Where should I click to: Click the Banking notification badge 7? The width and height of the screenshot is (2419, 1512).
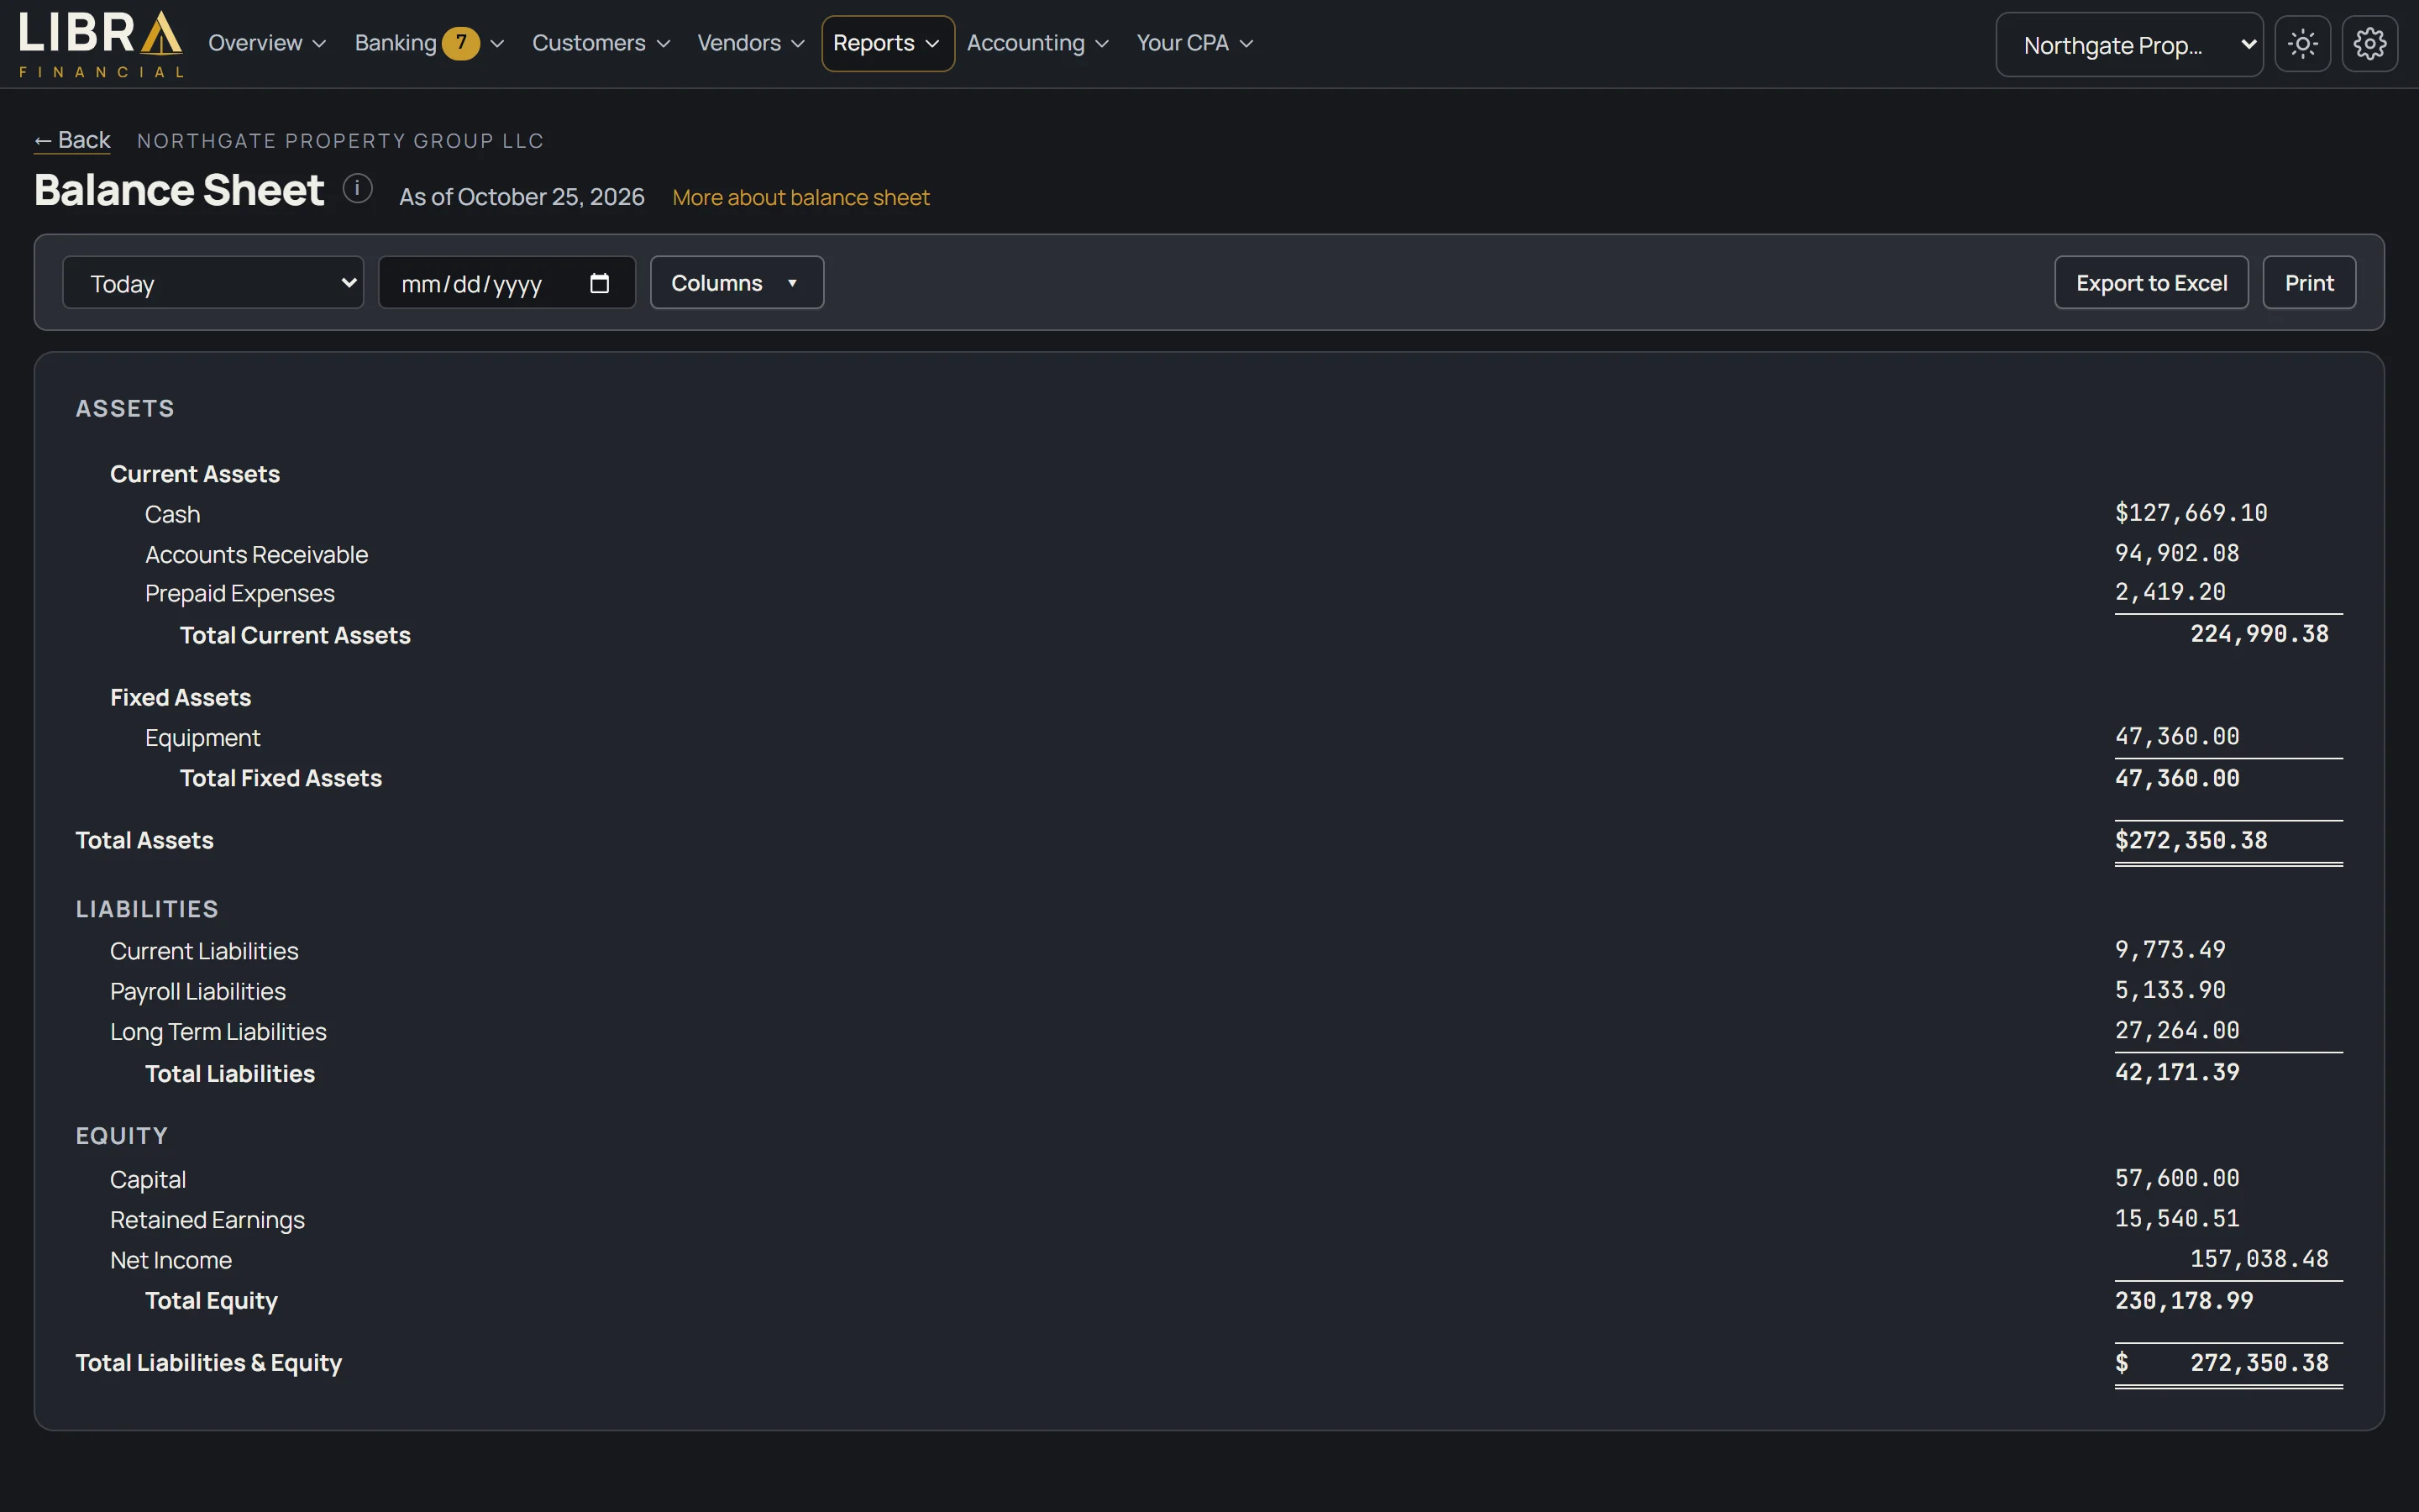click(x=461, y=43)
